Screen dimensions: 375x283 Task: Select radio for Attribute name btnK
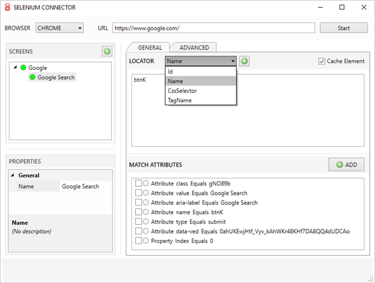coord(146,212)
